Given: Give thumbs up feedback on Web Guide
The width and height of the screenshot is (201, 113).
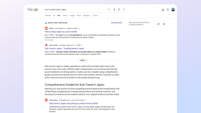Looking at the screenshot, I should 158,24.
